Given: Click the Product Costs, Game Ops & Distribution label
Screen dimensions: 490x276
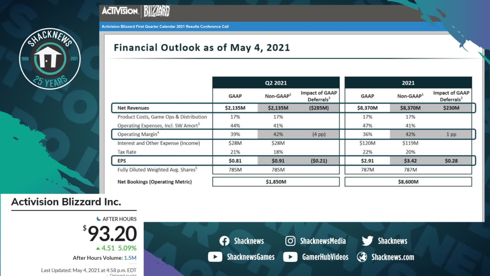Looking at the screenshot, I should (x=162, y=117).
